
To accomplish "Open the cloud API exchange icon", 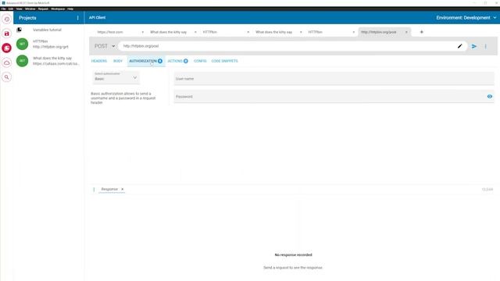I will click(7, 62).
